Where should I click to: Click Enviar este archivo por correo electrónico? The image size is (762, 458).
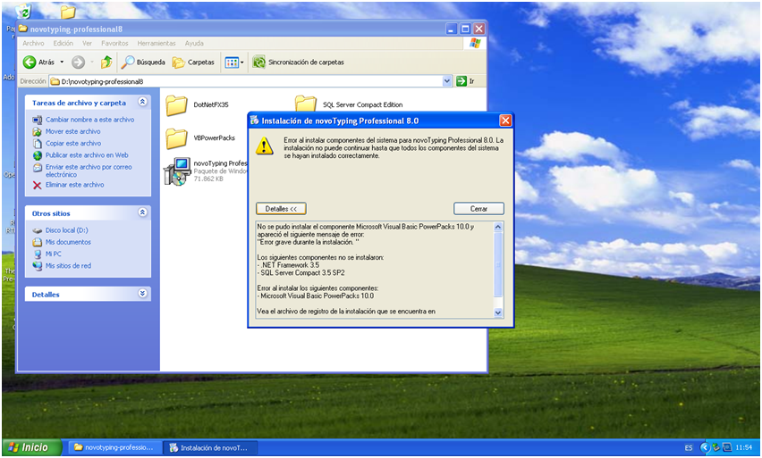pyautogui.click(x=89, y=171)
